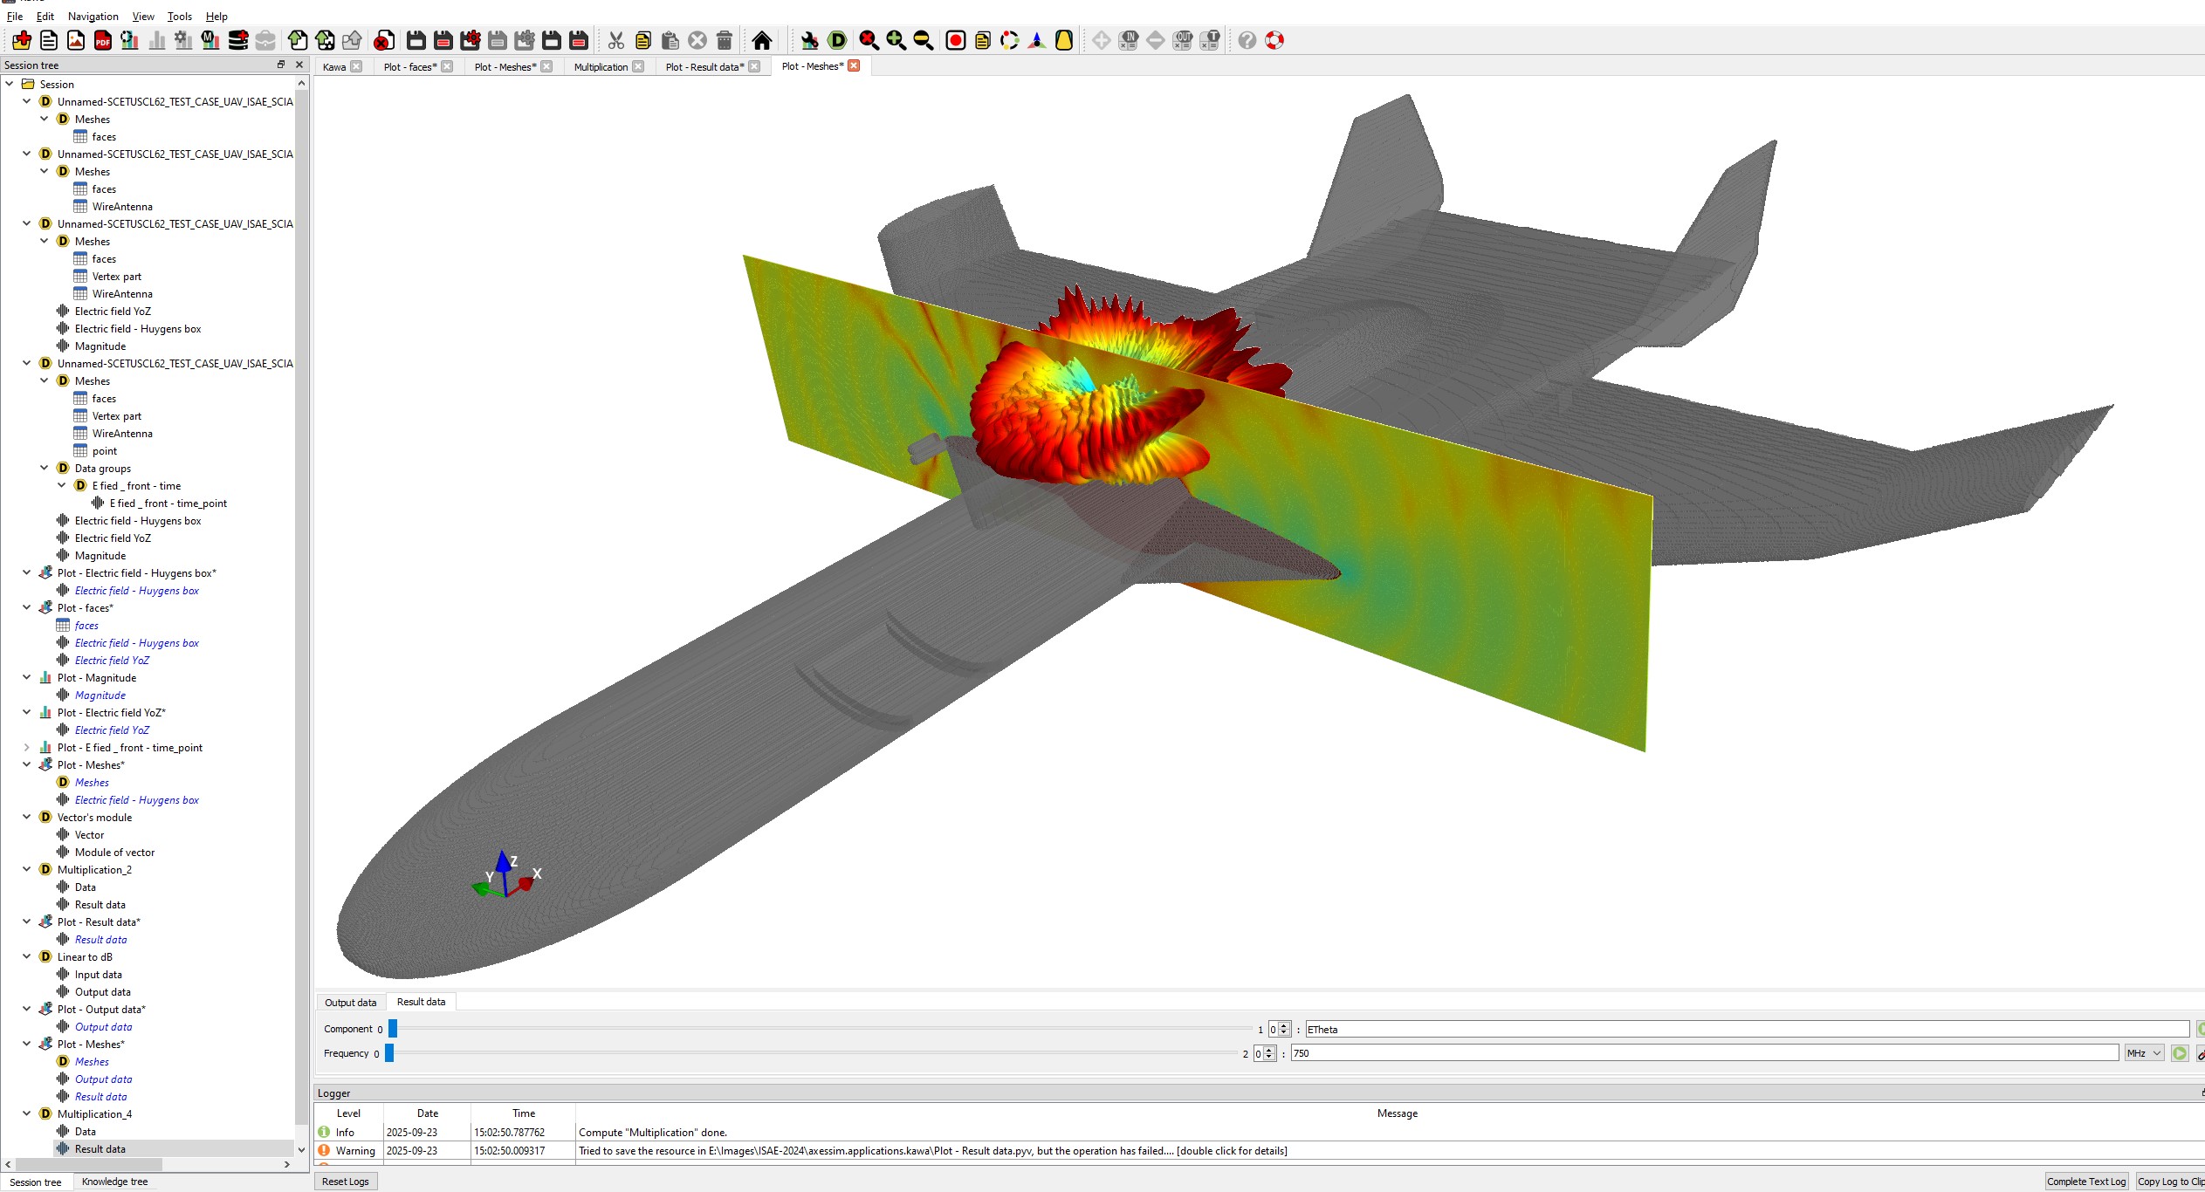
Task: Click the PDF export toolbar icon
Action: click(x=103, y=40)
